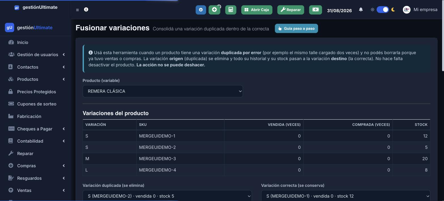This screenshot has width=444, height=201.
Task: Click the moon dark-mode icon
Action: (x=393, y=10)
